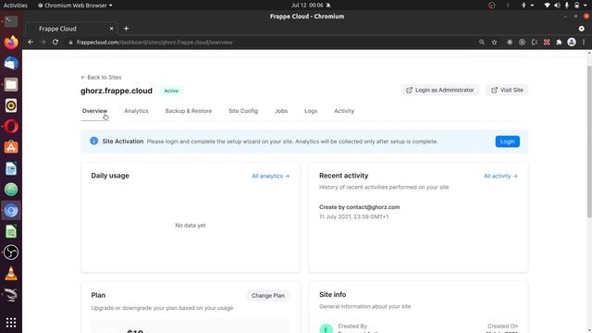Open the All analytics link

click(271, 176)
